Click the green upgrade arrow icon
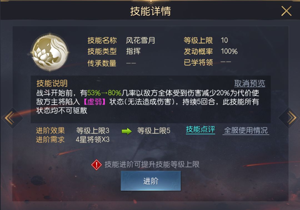The height and width of the screenshot is (210, 300). tap(127, 131)
